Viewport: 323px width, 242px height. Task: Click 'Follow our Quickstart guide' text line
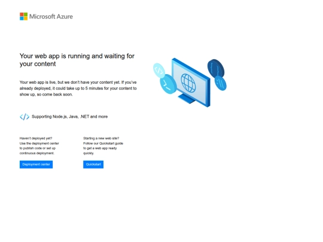point(103,143)
